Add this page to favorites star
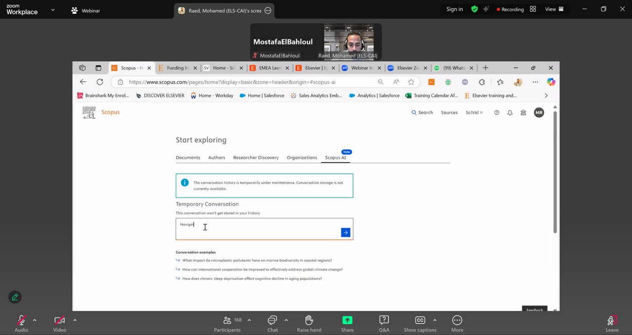Image resolution: width=632 pixels, height=335 pixels. 411,82
